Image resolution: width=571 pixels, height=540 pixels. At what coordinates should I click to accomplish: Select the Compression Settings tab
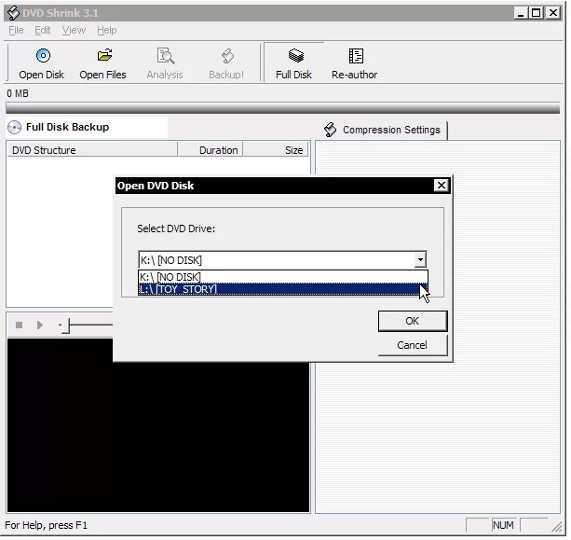[x=386, y=131]
